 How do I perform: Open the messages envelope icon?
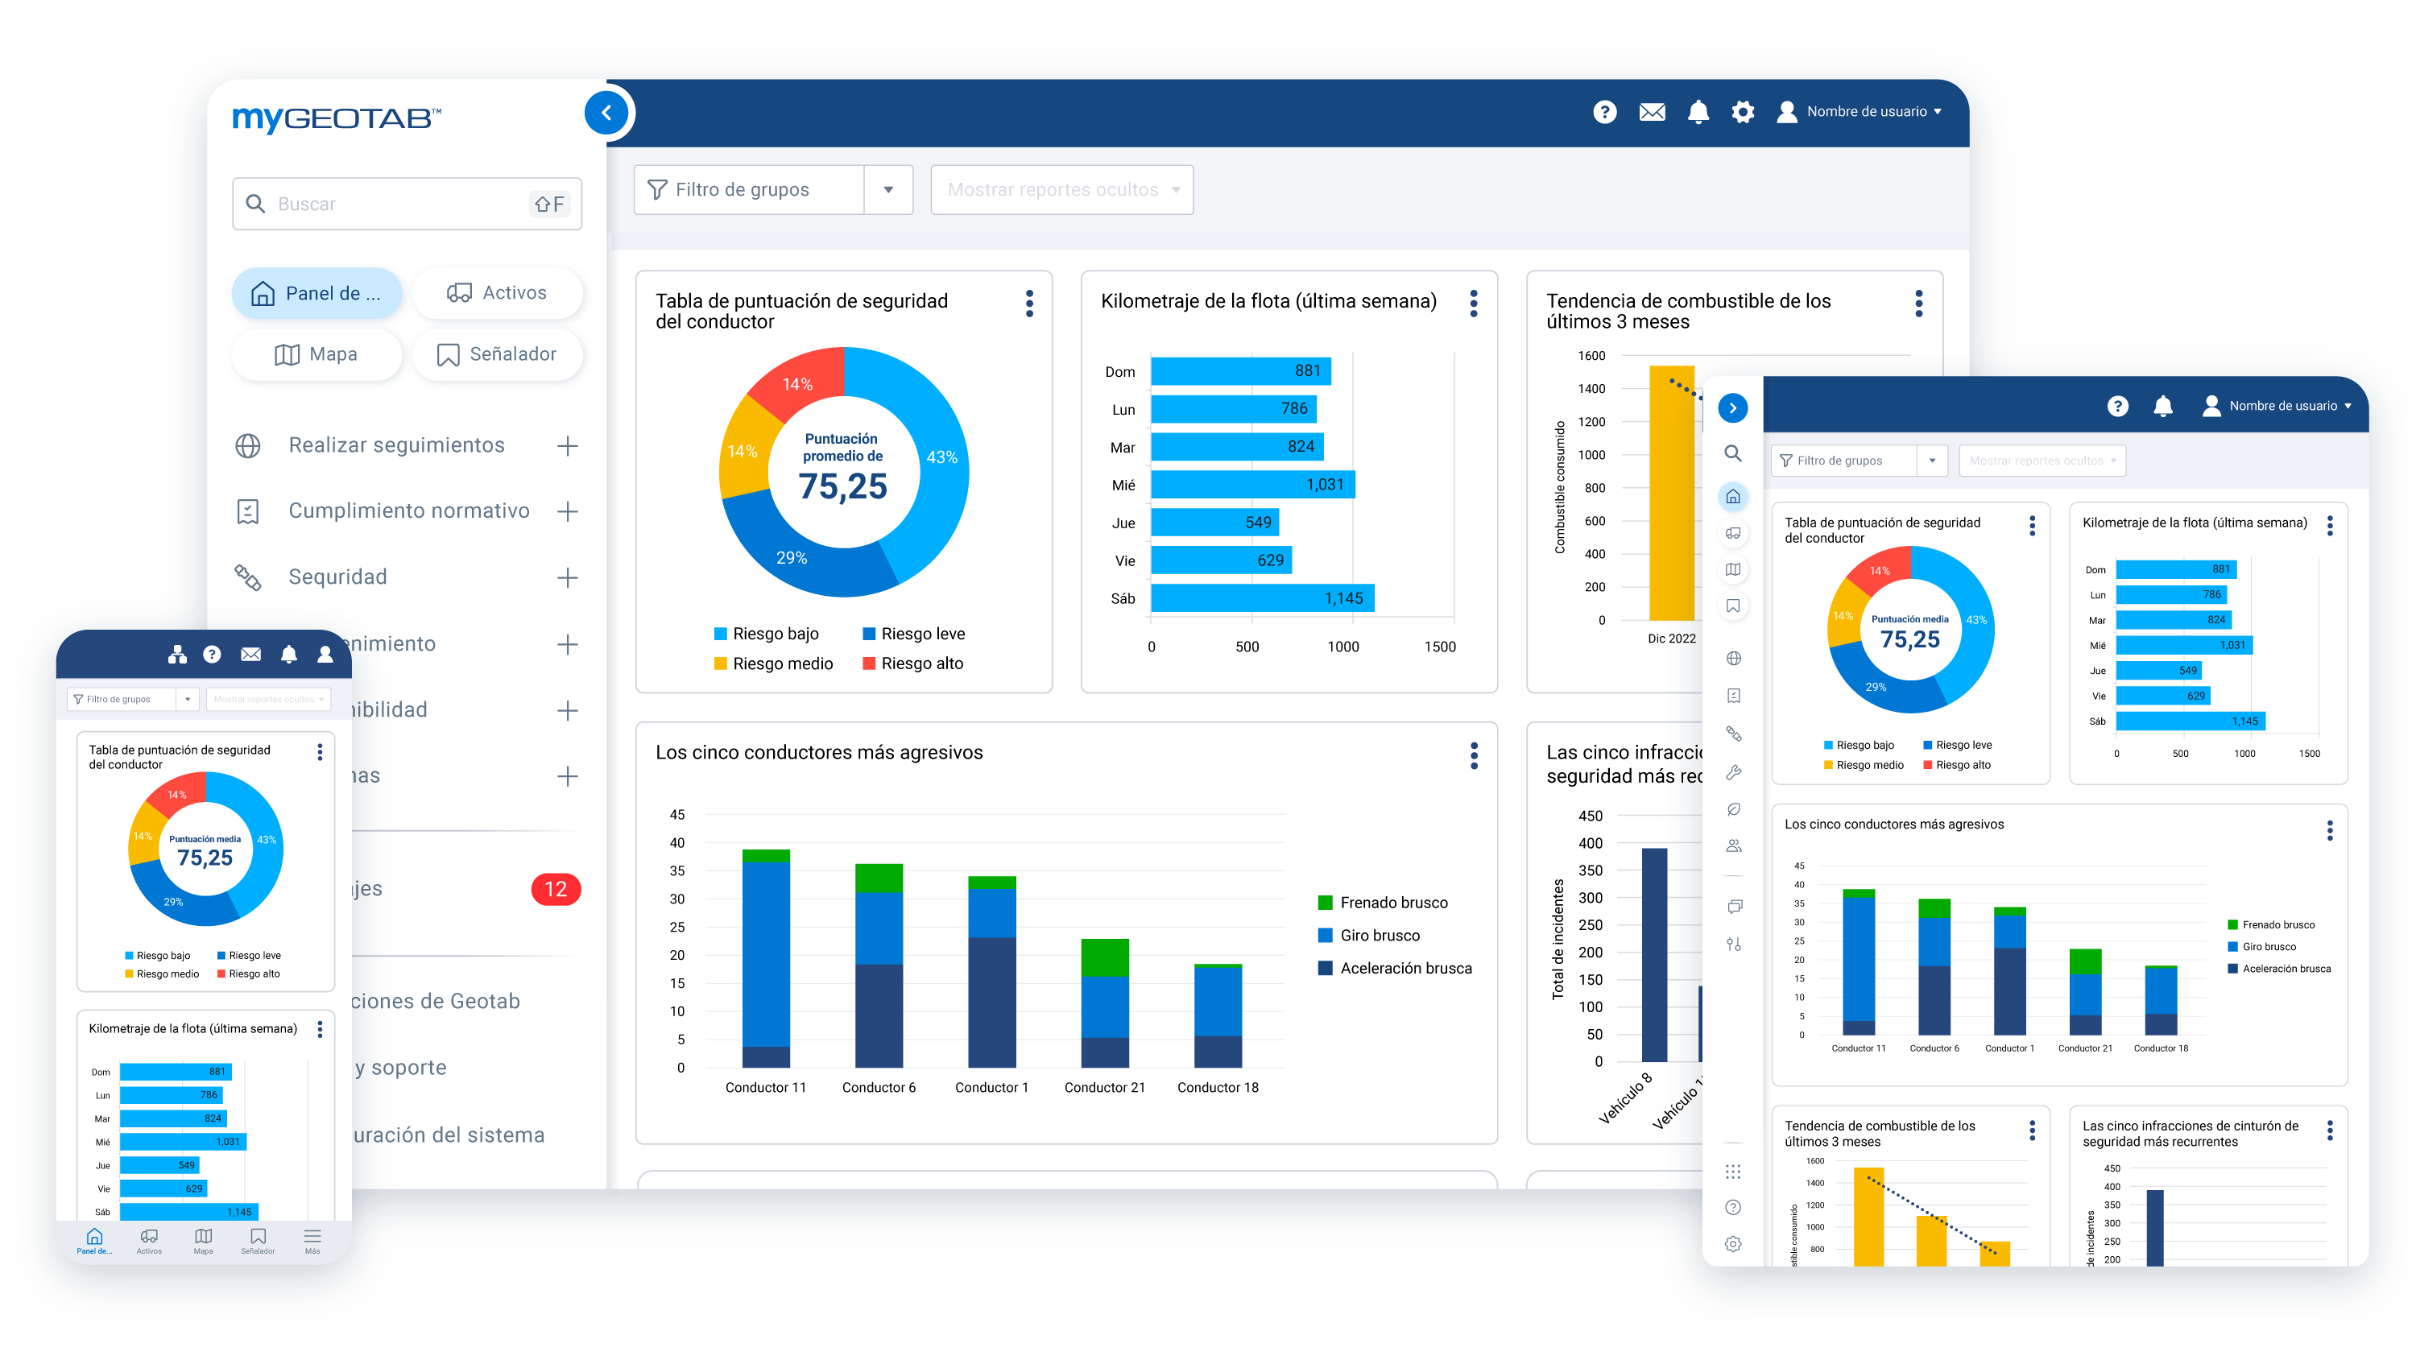click(1652, 112)
